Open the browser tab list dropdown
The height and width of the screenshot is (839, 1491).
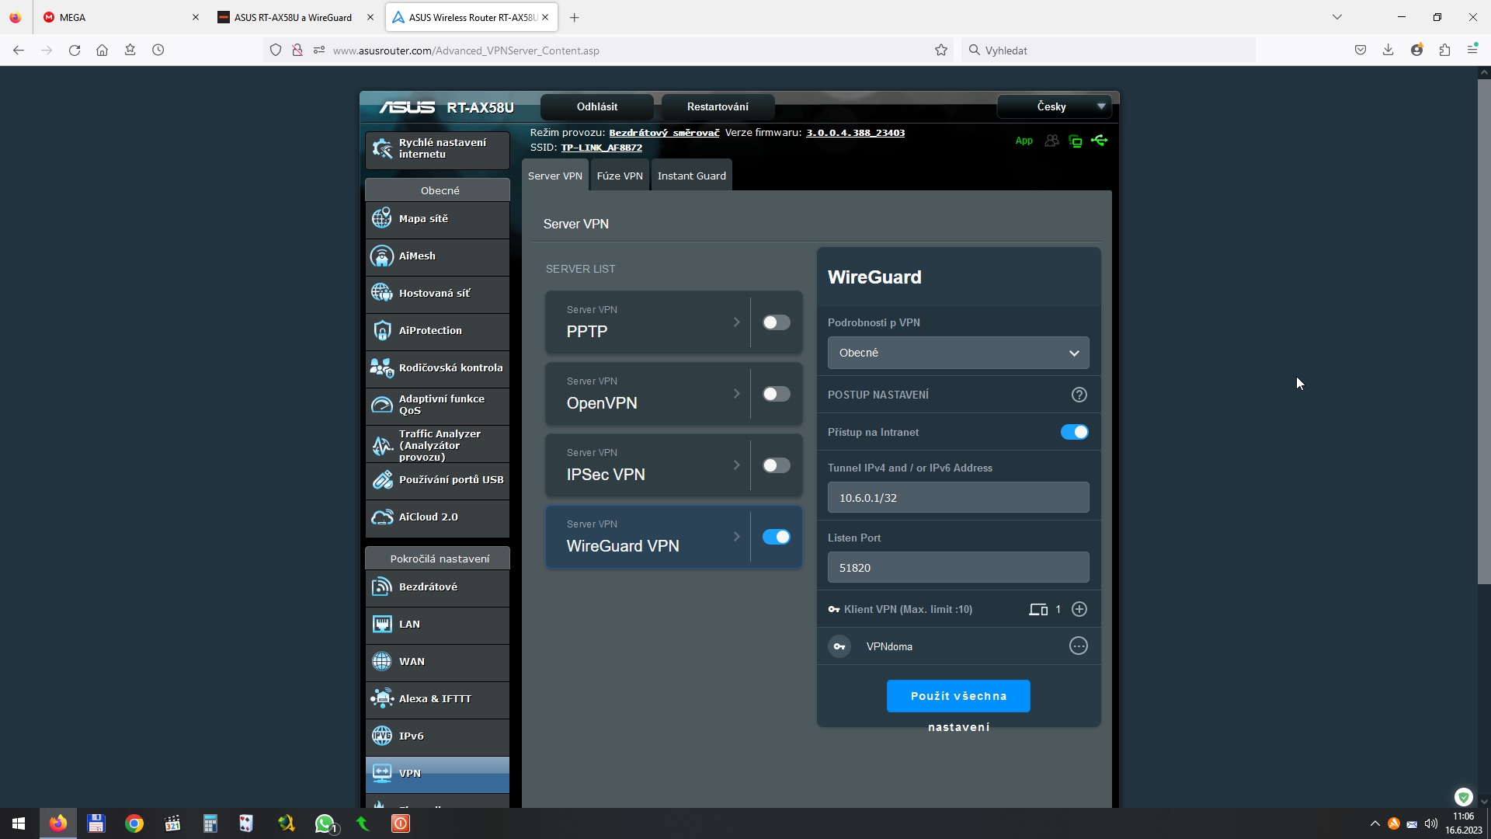coord(1336,17)
